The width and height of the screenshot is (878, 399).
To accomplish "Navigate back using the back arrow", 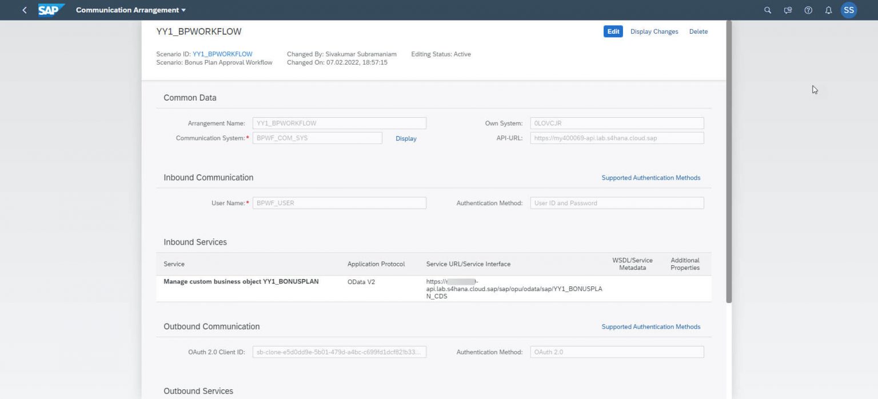I will (x=23, y=10).
